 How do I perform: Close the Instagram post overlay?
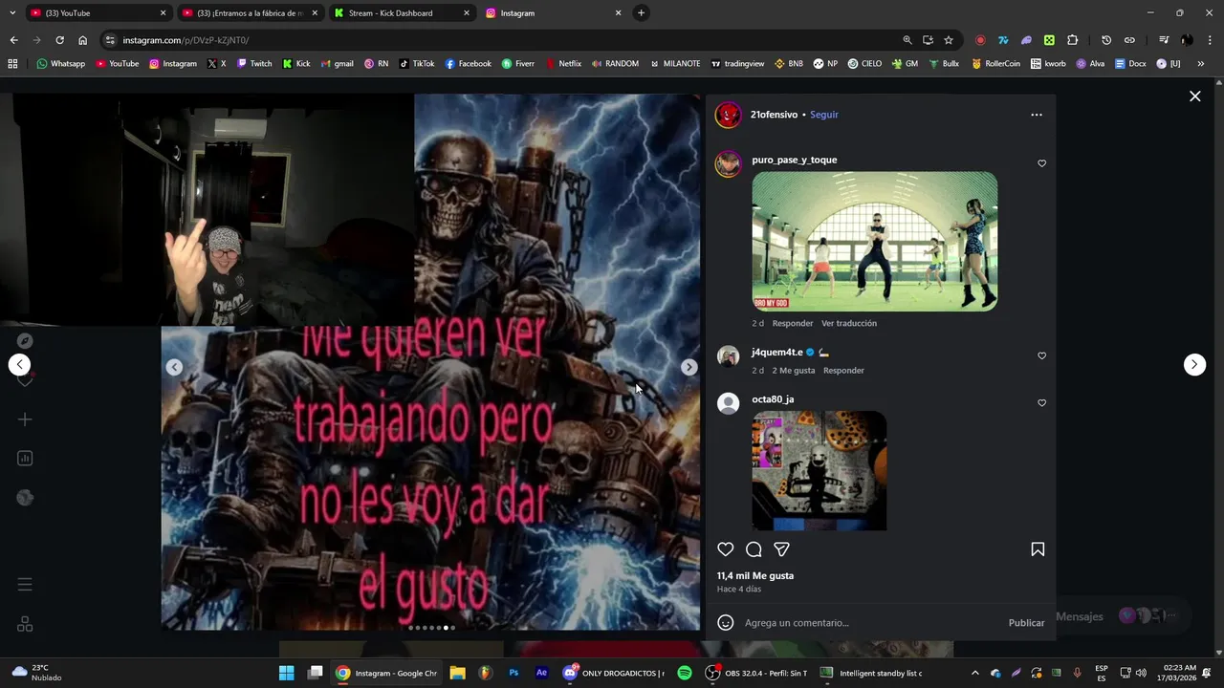(x=1194, y=97)
